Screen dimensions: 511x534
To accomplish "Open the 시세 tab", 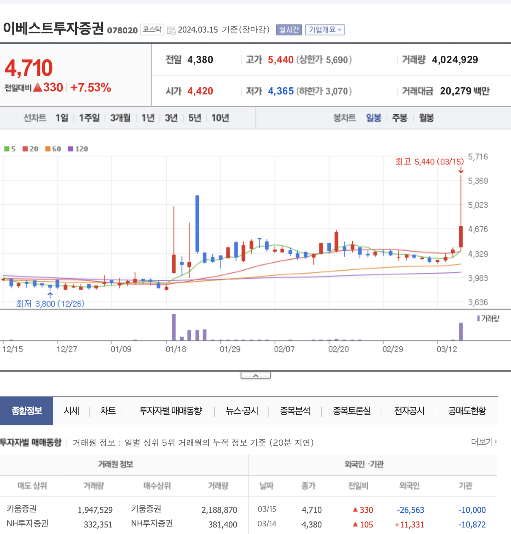I will [72, 411].
